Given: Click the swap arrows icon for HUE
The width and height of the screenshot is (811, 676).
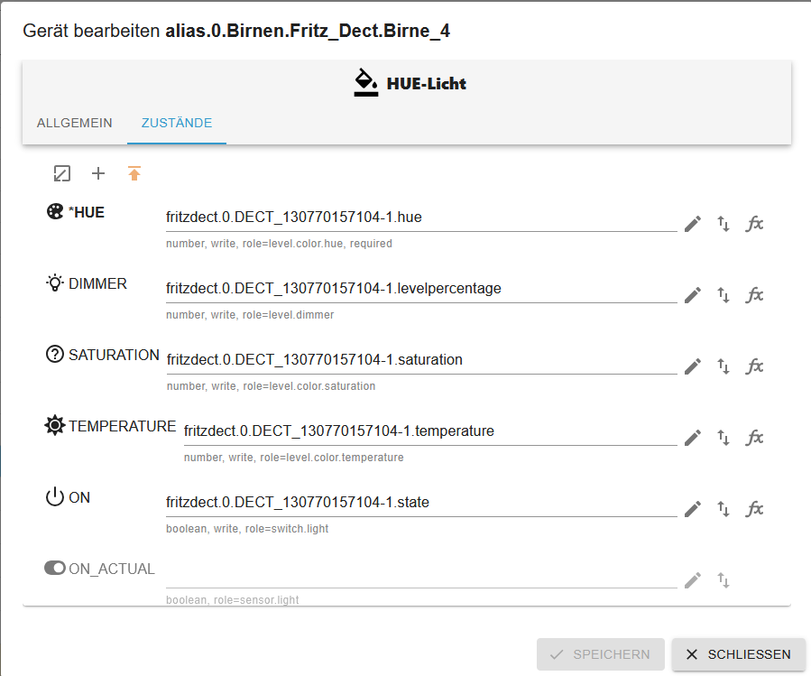Looking at the screenshot, I should click(723, 224).
